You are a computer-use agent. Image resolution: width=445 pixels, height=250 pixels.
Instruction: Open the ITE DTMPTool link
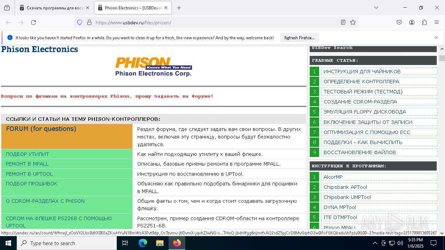[x=340, y=217]
